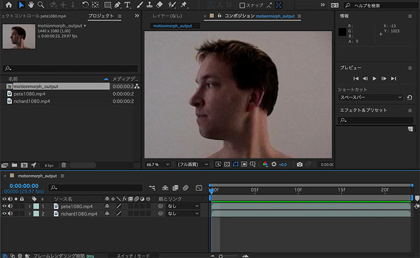This screenshot has width=420, height=258.
Task: Open the スペースバー shortcut dropdown
Action: click(x=370, y=97)
